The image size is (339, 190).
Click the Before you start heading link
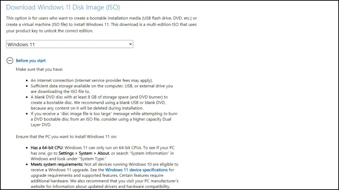coord(31,61)
